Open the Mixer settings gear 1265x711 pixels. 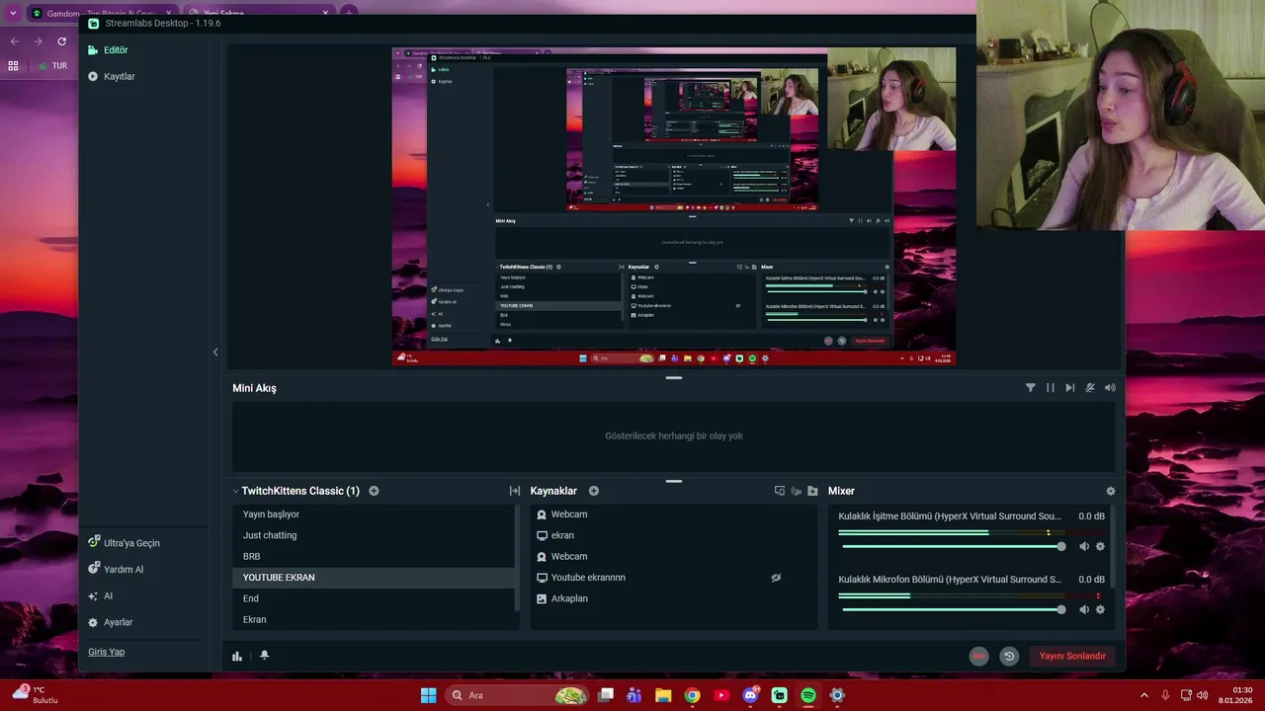coord(1111,491)
